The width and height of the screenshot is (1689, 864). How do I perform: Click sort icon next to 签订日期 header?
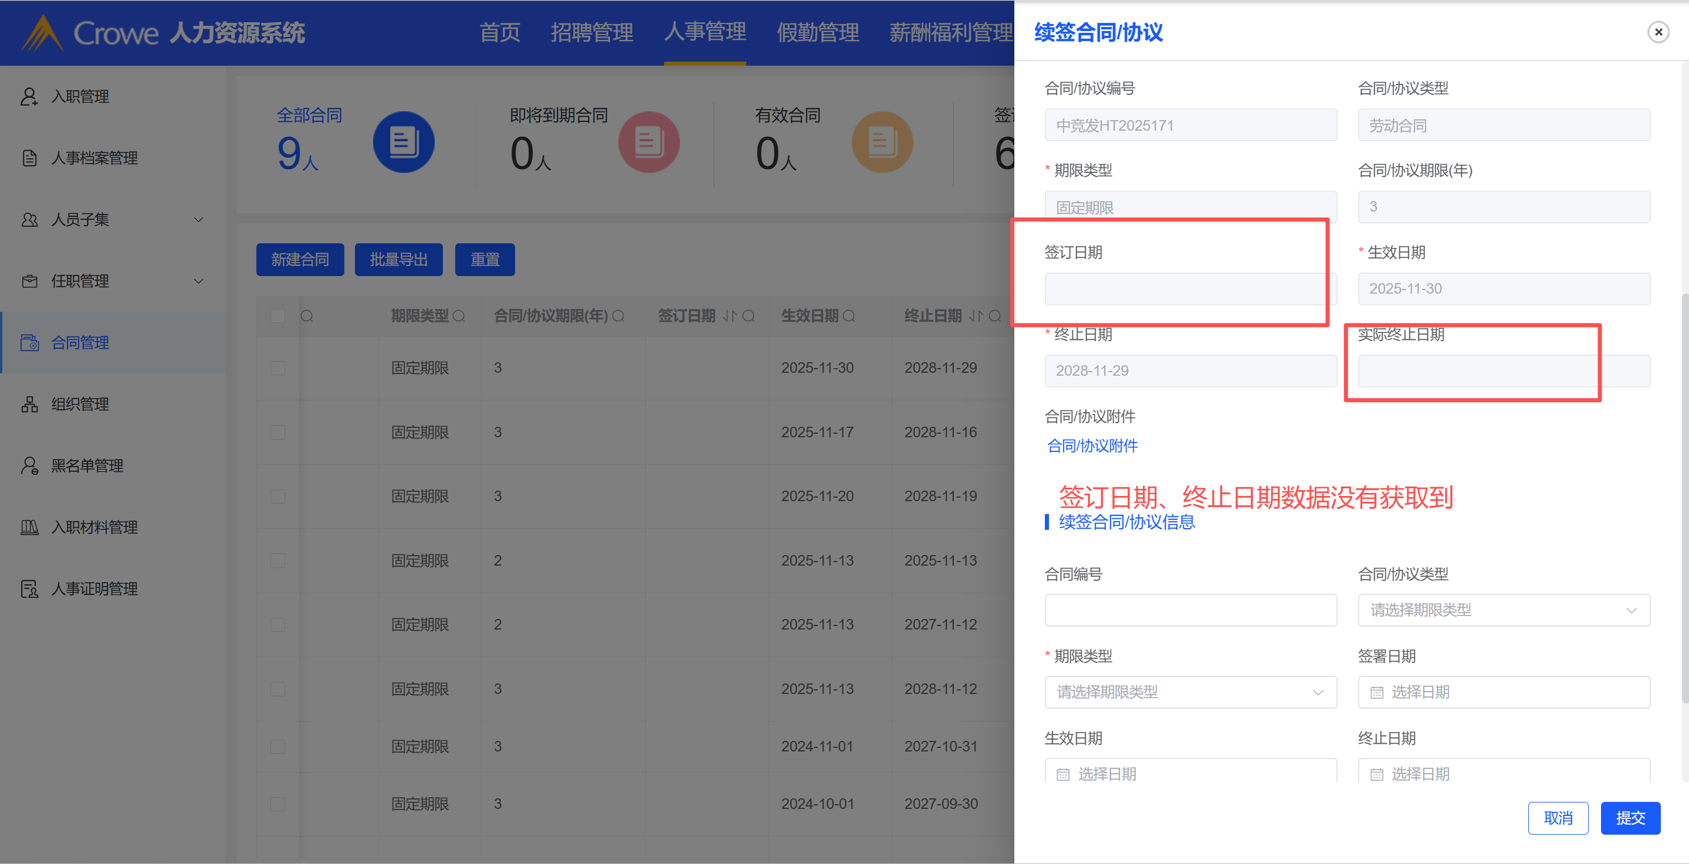[x=729, y=317]
